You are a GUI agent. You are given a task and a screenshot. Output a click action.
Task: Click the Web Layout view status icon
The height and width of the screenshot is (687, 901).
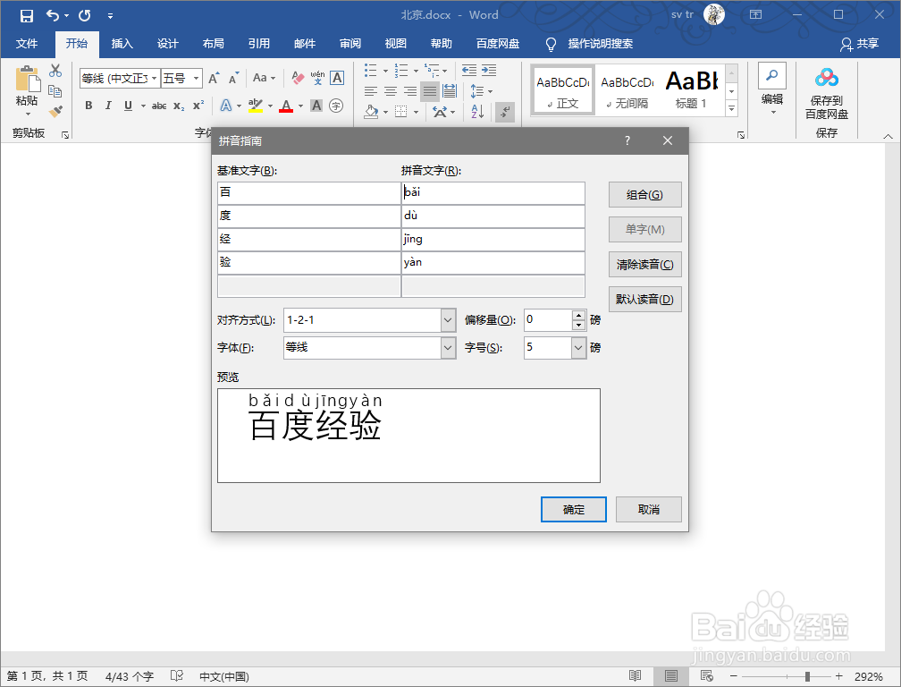[x=706, y=676]
